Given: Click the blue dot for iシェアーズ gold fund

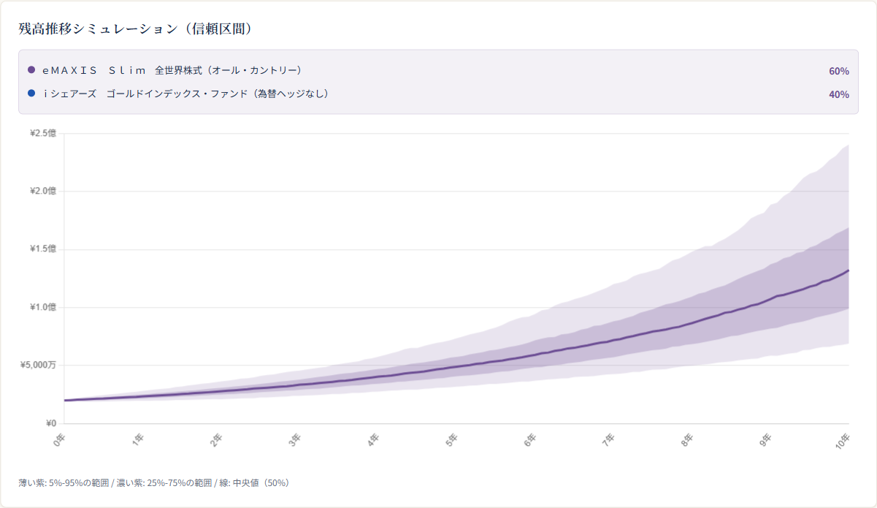Looking at the screenshot, I should pyautogui.click(x=31, y=94).
